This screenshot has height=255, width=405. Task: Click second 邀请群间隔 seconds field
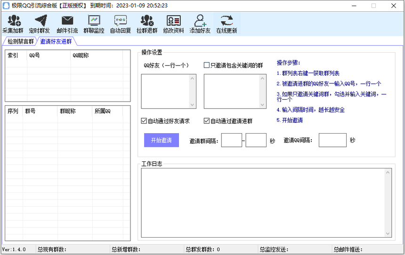pos(256,140)
